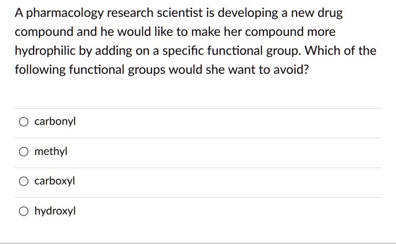This screenshot has width=396, height=244.
Task: Choose the carboxyl radio button
Action: click(x=24, y=182)
